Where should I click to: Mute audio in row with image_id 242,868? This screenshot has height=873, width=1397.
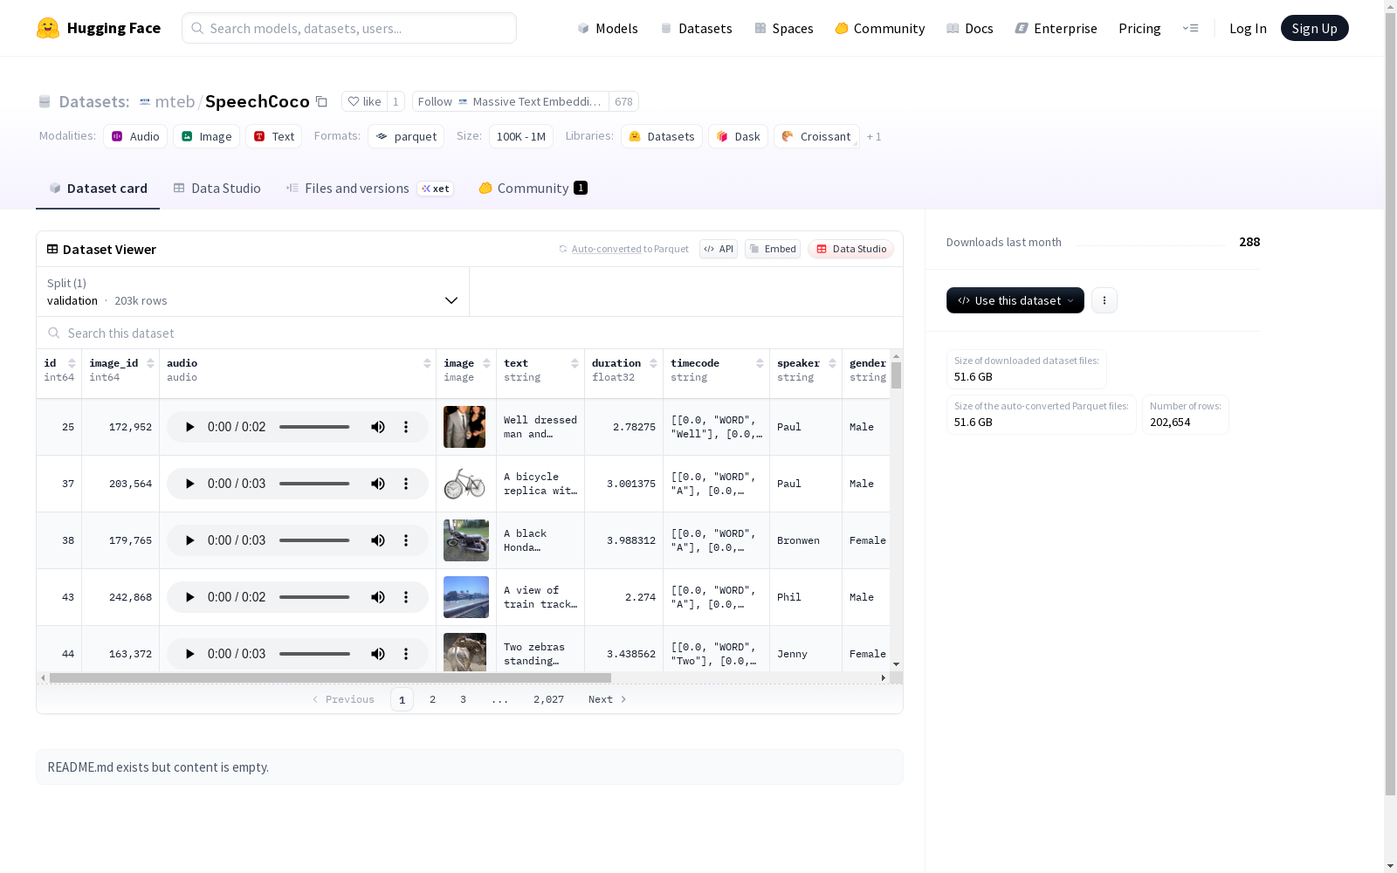click(378, 597)
